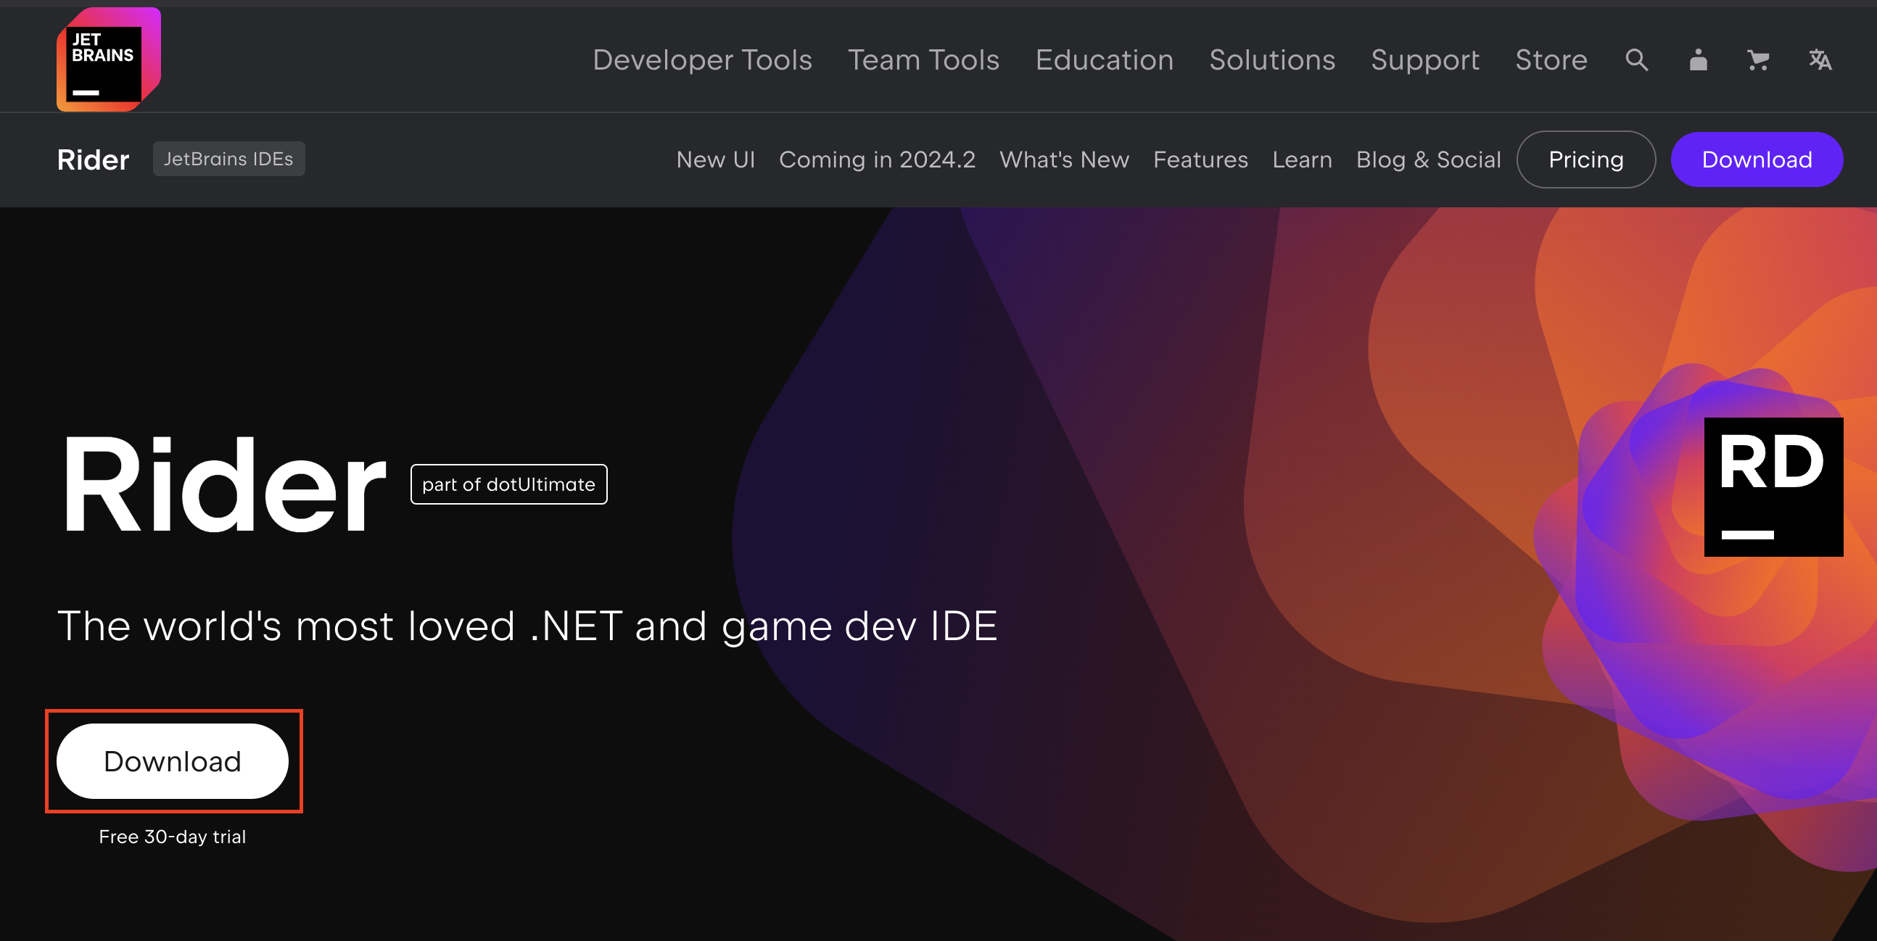Go to the Store menu item
Image resolution: width=1877 pixels, height=941 pixels.
click(1551, 59)
